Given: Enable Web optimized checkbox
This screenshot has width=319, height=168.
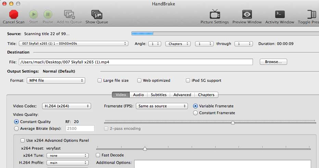Looking at the screenshot, I should coord(139,80).
